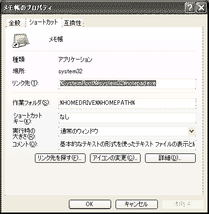Click the 詳細 button

click(x=170, y=158)
